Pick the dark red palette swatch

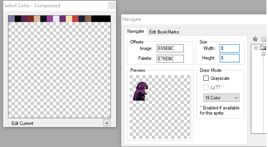point(31,19)
